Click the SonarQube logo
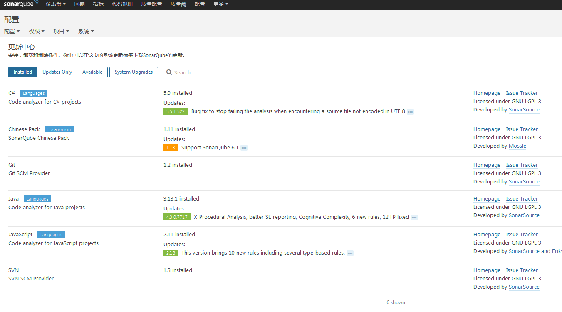The image size is (562, 312). [x=21, y=4]
